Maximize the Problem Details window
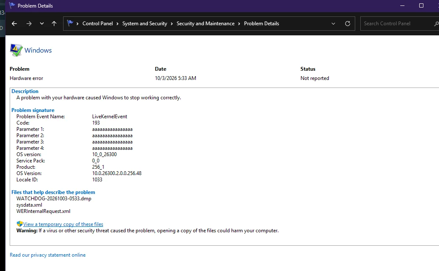The height and width of the screenshot is (271, 439). pos(421,5)
